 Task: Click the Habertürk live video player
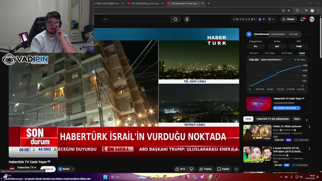coord(124,93)
